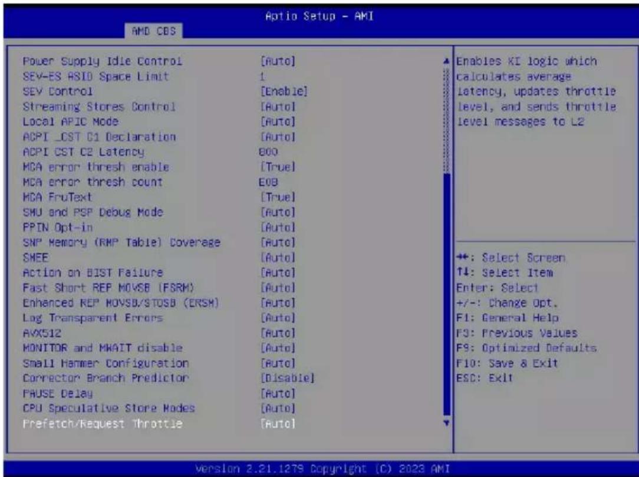Open SMEE Auto value
This screenshot has height=477, width=639.
[x=278, y=257]
